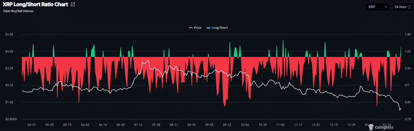Select the 07-14 date label on x-axis
The image size is (414, 131).
tap(138, 125)
